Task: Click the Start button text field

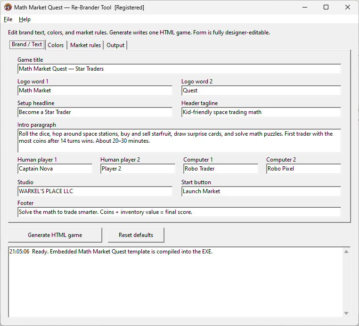Action: coord(261,191)
